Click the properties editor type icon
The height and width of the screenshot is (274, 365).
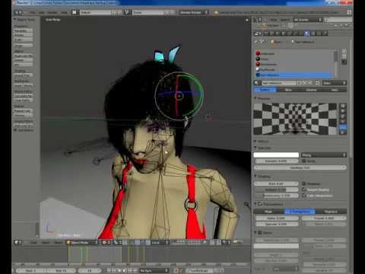(x=258, y=33)
